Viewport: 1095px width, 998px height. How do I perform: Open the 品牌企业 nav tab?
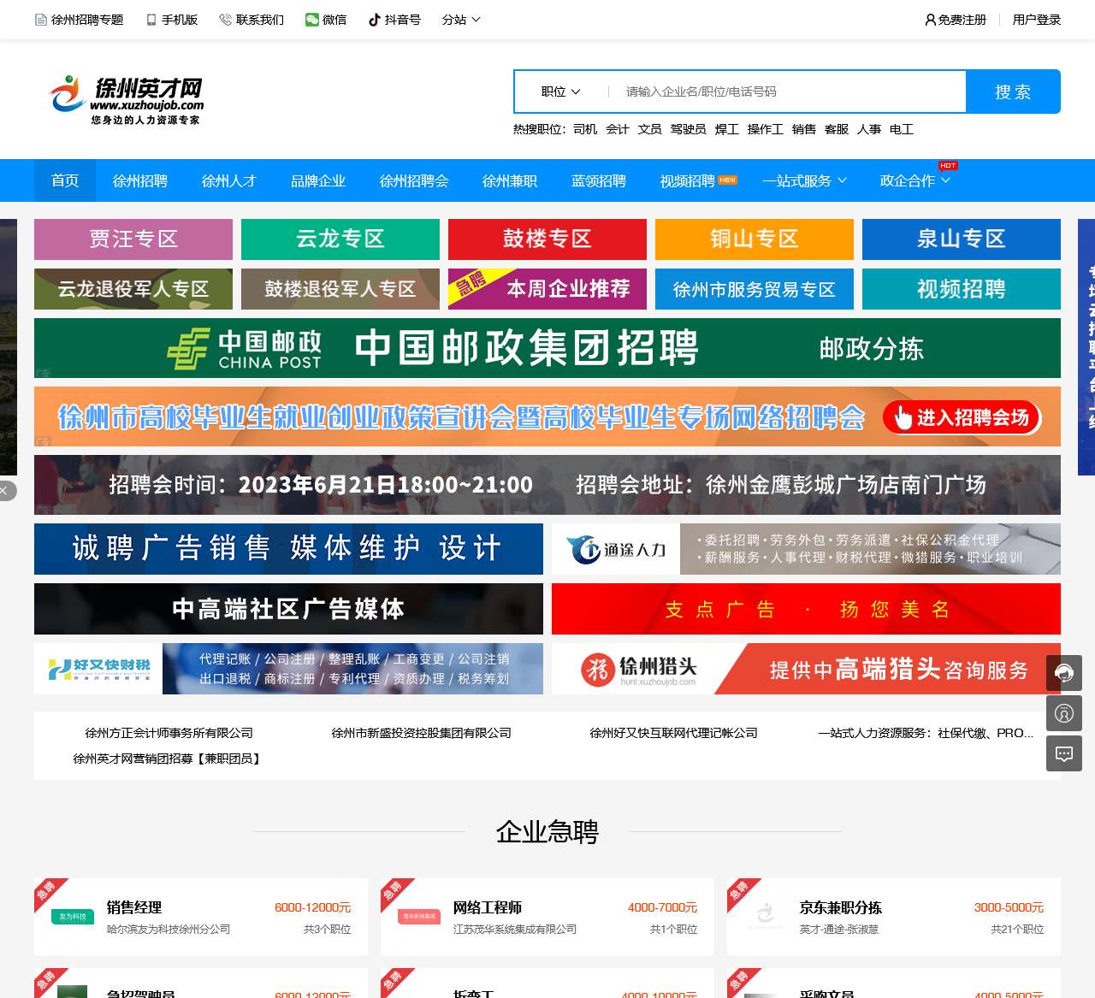coord(318,180)
